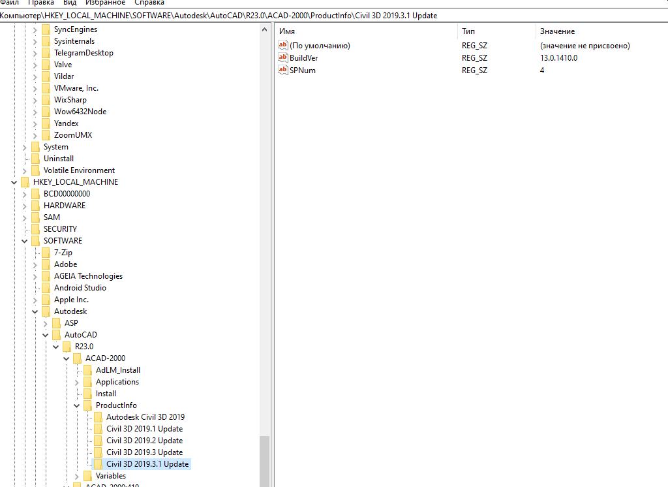
Task: Collapse the Autodesk key
Action: pos(35,312)
